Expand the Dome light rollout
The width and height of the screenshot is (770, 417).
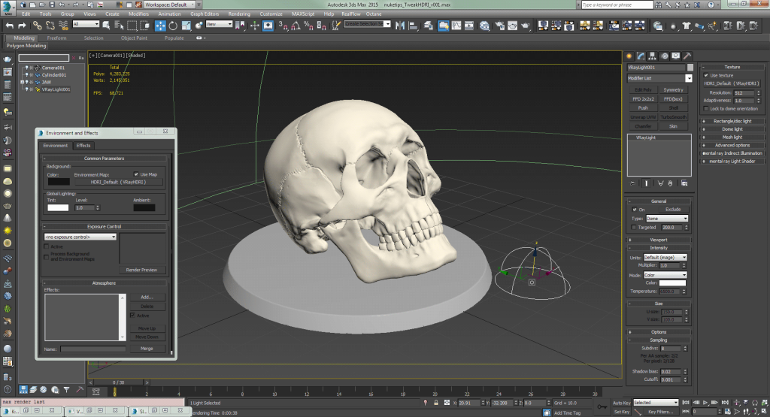coord(732,129)
